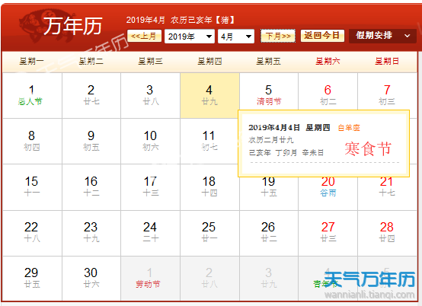Select date 22 十八
This screenshot has height=306, width=422.
(32, 233)
